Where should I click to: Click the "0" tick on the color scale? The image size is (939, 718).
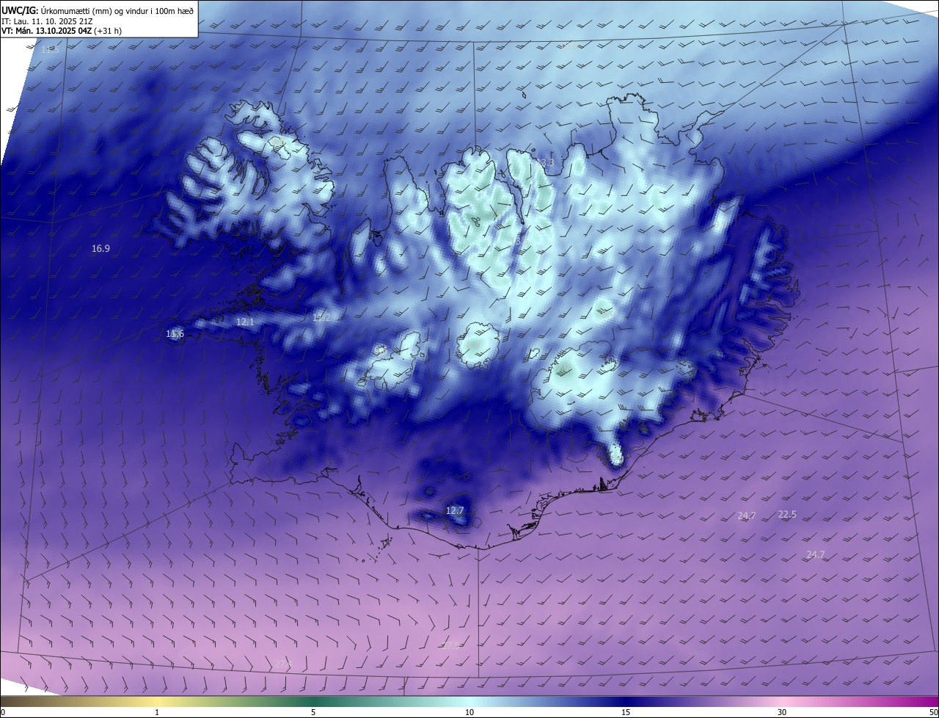coord(2,712)
